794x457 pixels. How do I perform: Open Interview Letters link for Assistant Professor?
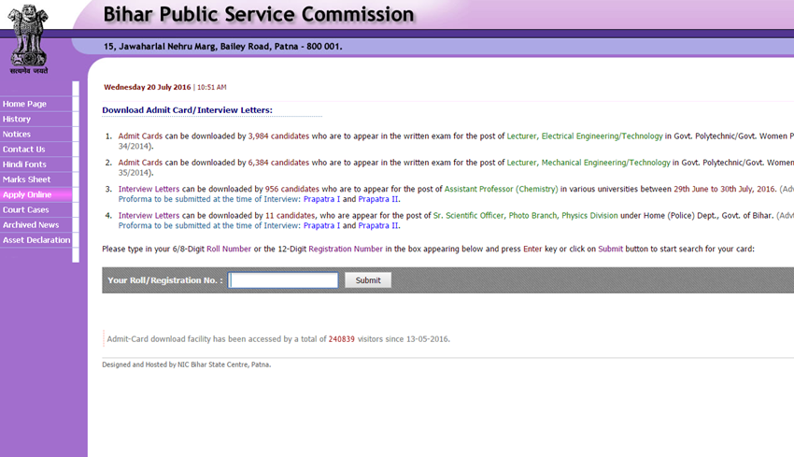click(x=149, y=189)
